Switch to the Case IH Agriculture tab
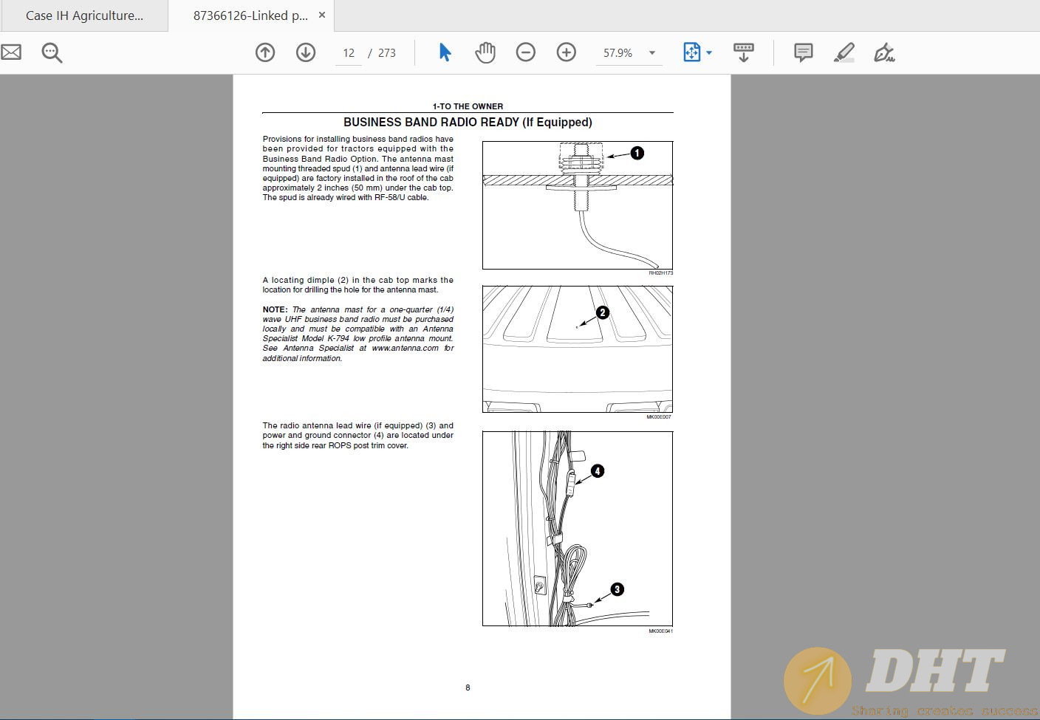This screenshot has width=1040, height=720. [x=84, y=16]
